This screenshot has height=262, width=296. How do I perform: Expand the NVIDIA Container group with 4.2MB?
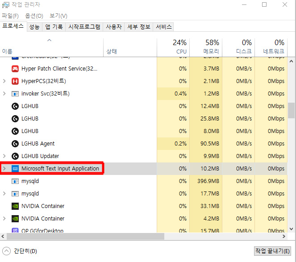[4, 219]
